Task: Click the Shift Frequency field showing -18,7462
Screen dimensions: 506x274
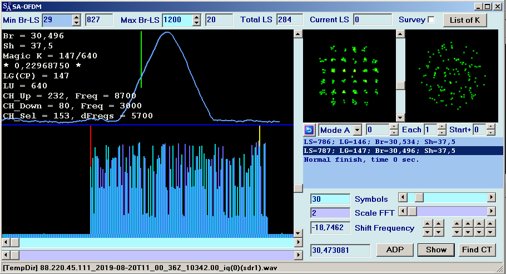Action: click(330, 227)
